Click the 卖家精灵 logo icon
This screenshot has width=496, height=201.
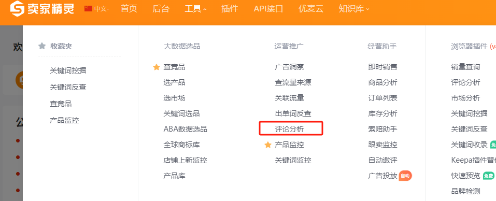point(18,8)
